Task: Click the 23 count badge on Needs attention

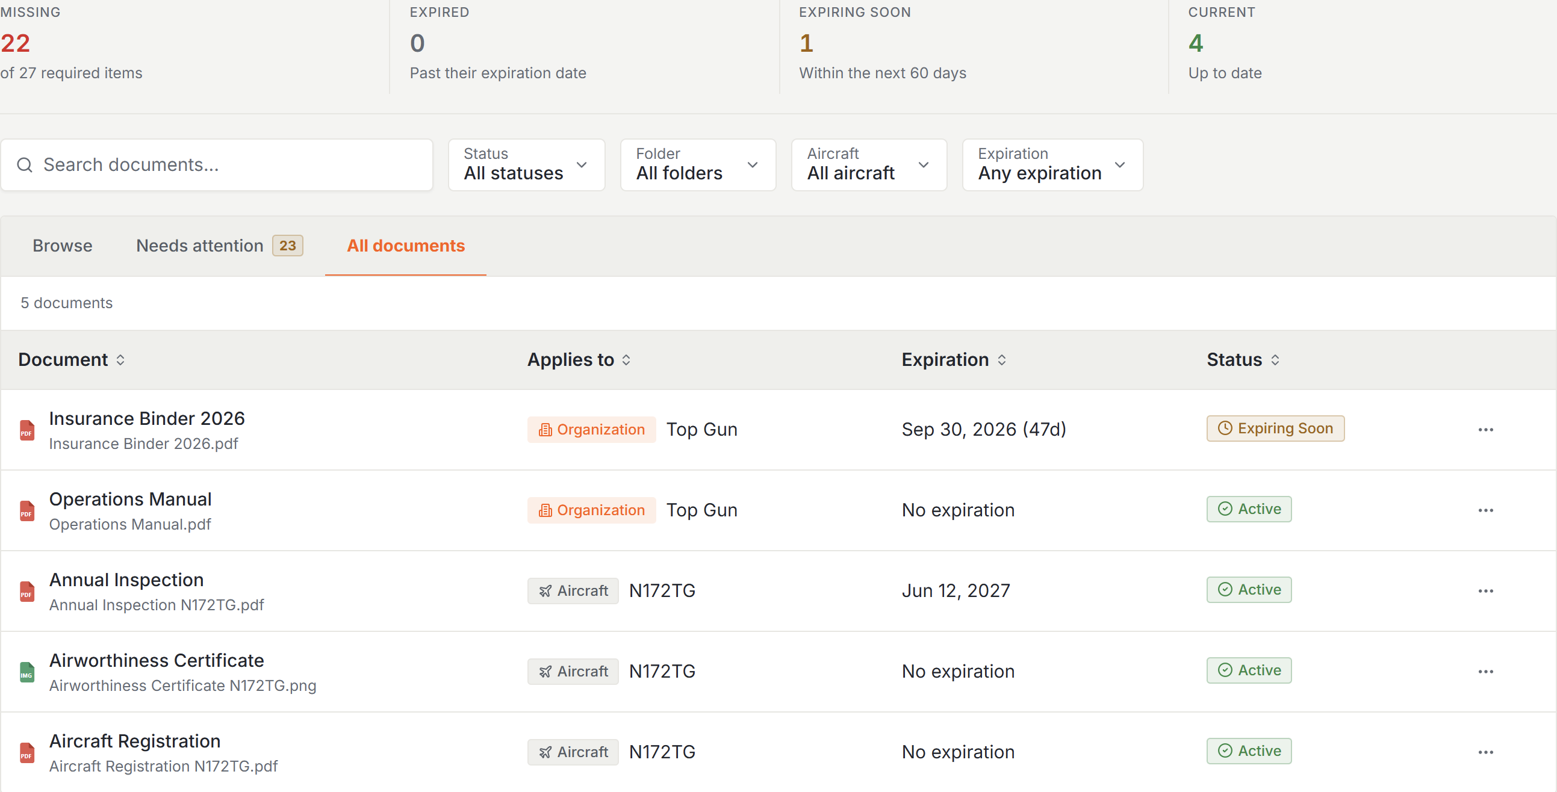Action: pos(287,246)
